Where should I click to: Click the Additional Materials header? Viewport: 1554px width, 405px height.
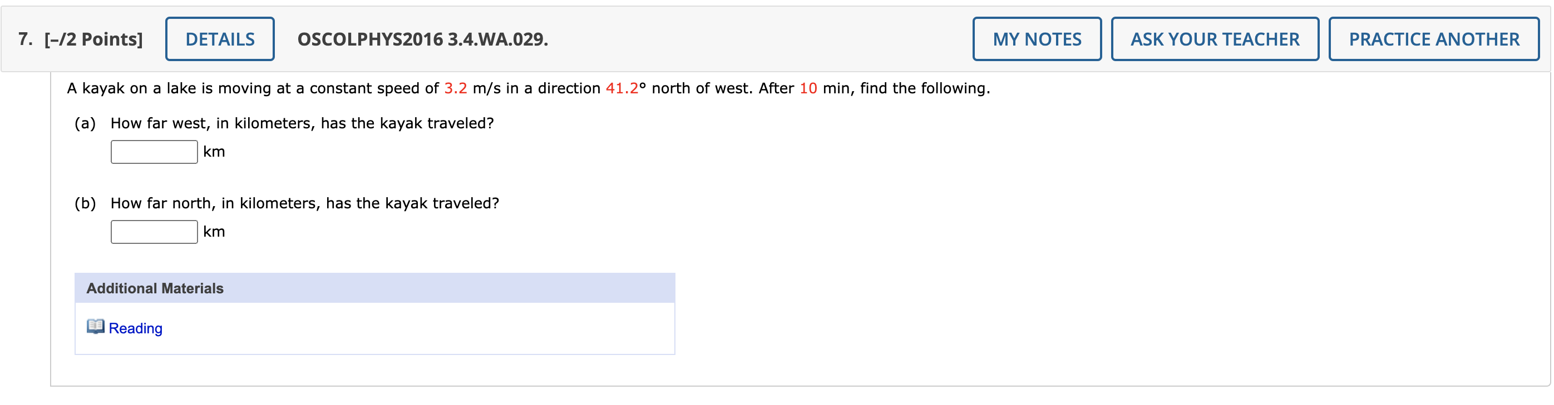155,287
